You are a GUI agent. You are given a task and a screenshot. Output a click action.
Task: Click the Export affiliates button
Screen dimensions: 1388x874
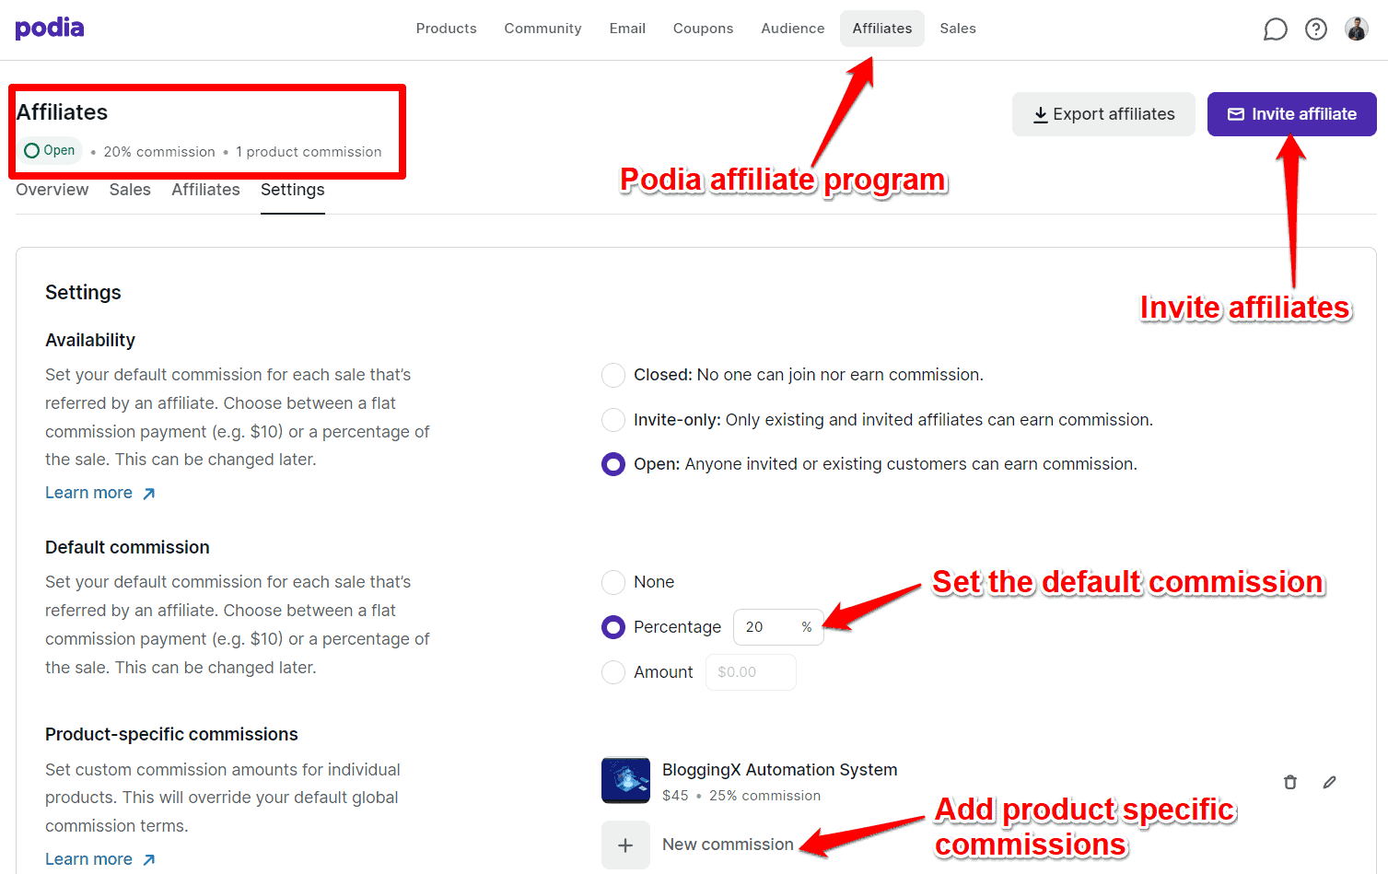pyautogui.click(x=1103, y=114)
